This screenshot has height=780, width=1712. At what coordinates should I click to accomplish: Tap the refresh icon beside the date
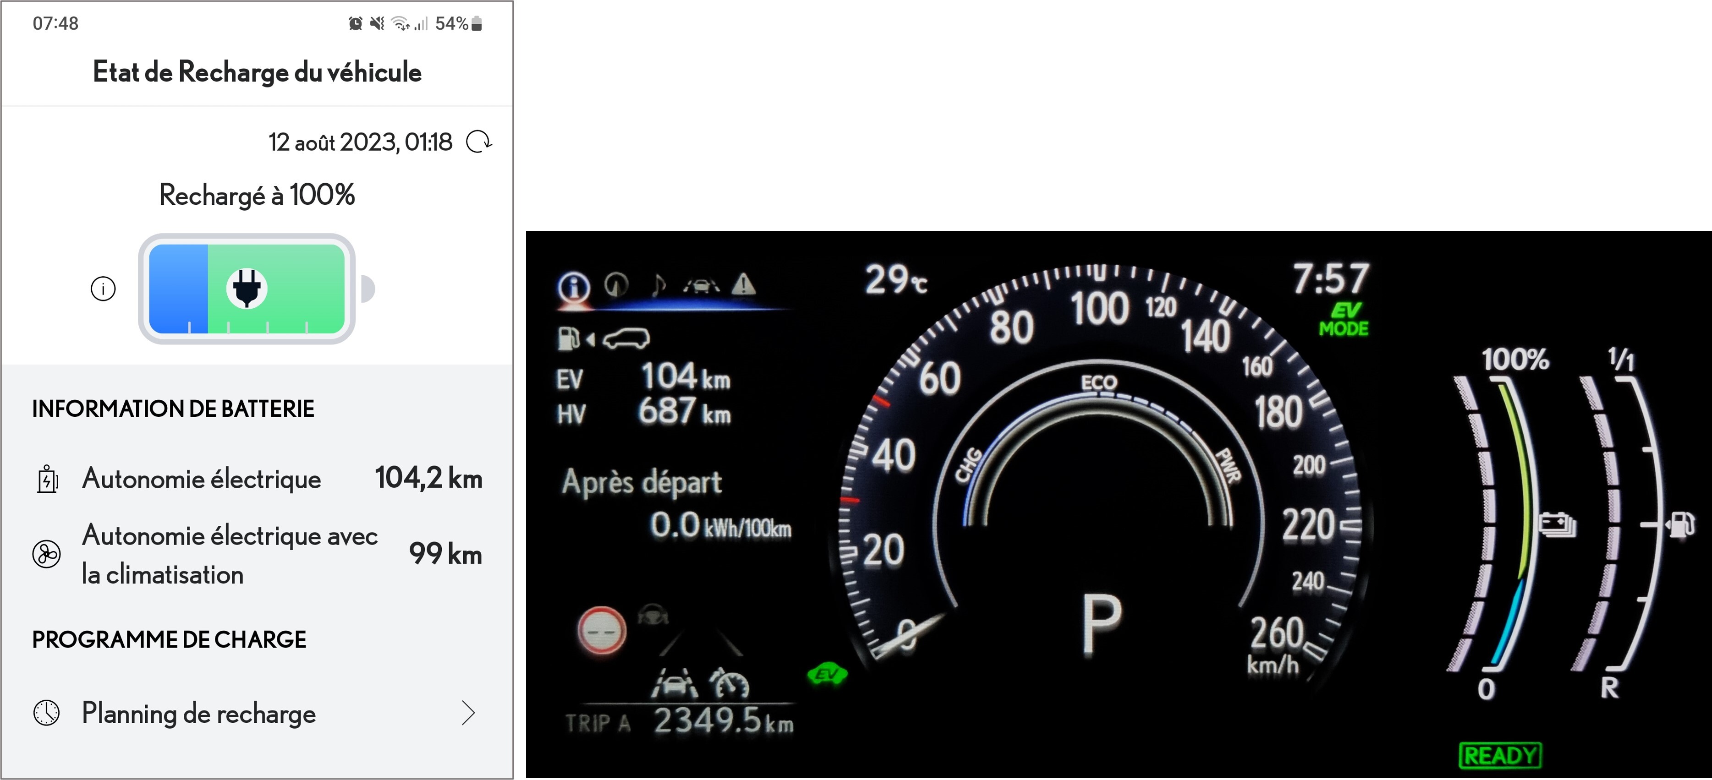[478, 142]
